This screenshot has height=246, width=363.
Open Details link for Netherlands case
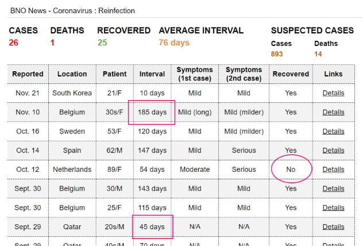tap(333, 170)
